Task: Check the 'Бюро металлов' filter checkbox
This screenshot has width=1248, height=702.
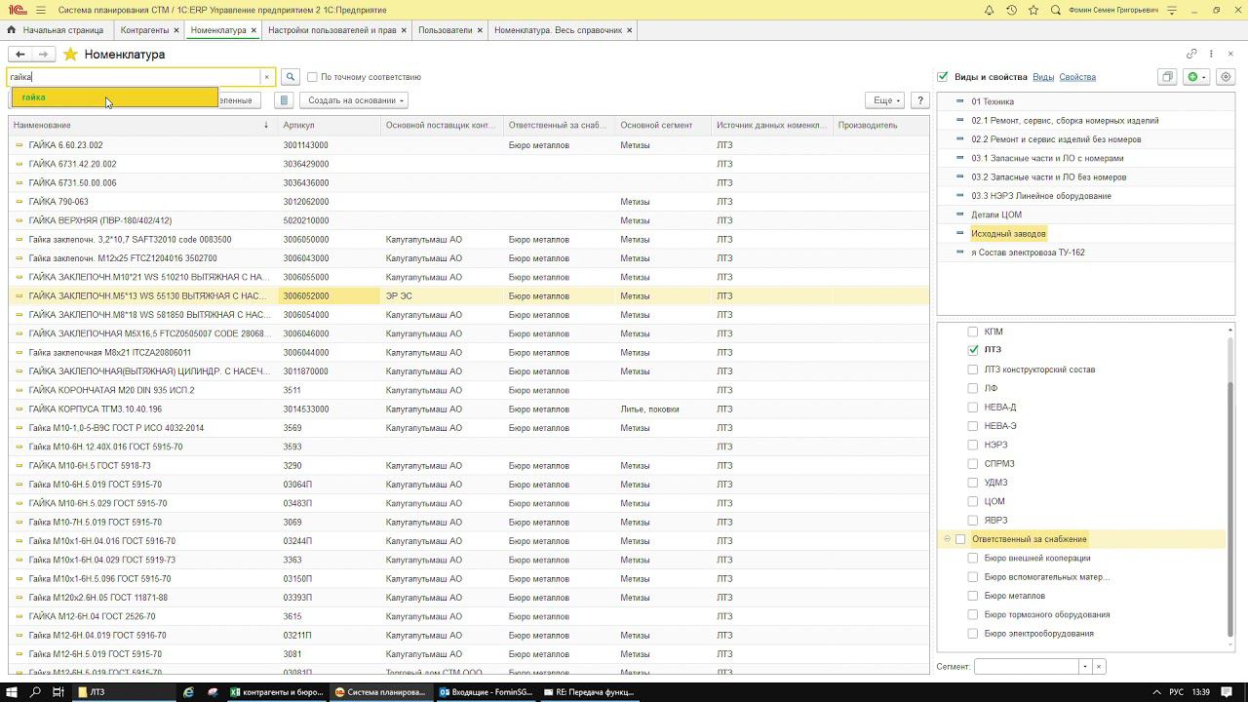Action: [x=972, y=596]
